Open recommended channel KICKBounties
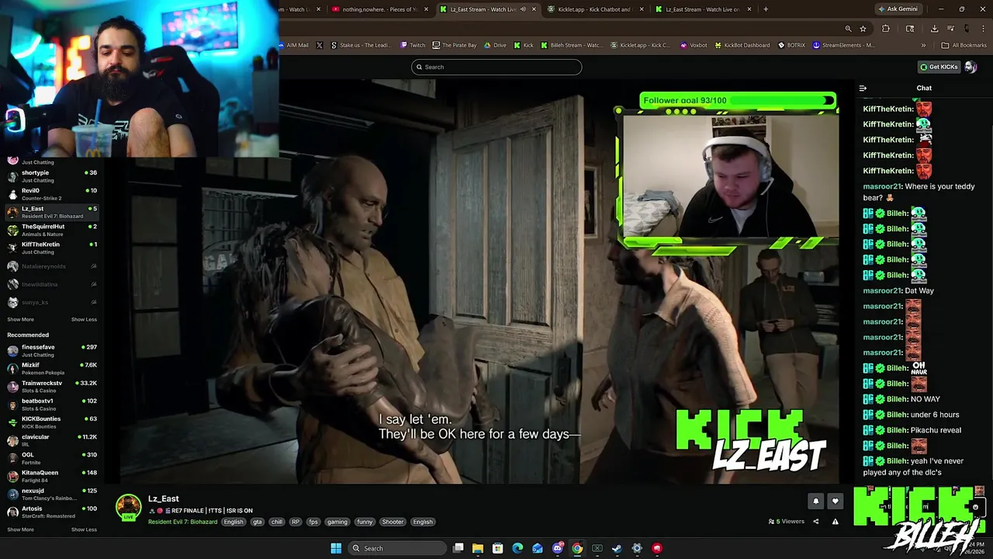Screen dimensions: 993x559 pyautogui.click(x=51, y=422)
